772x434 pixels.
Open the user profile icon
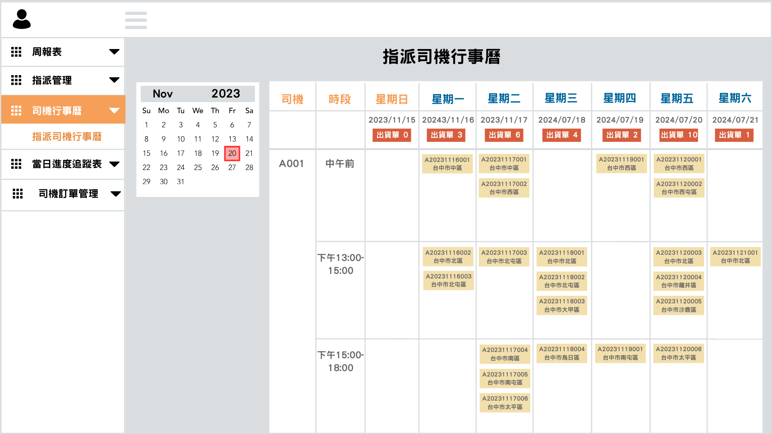(22, 19)
